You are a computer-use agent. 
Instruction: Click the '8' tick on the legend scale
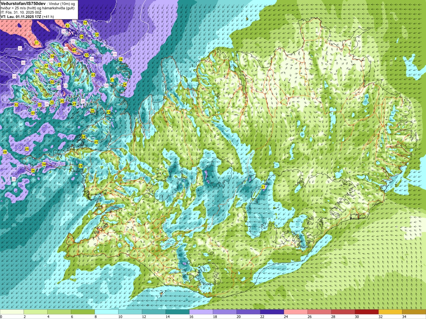click(95, 317)
